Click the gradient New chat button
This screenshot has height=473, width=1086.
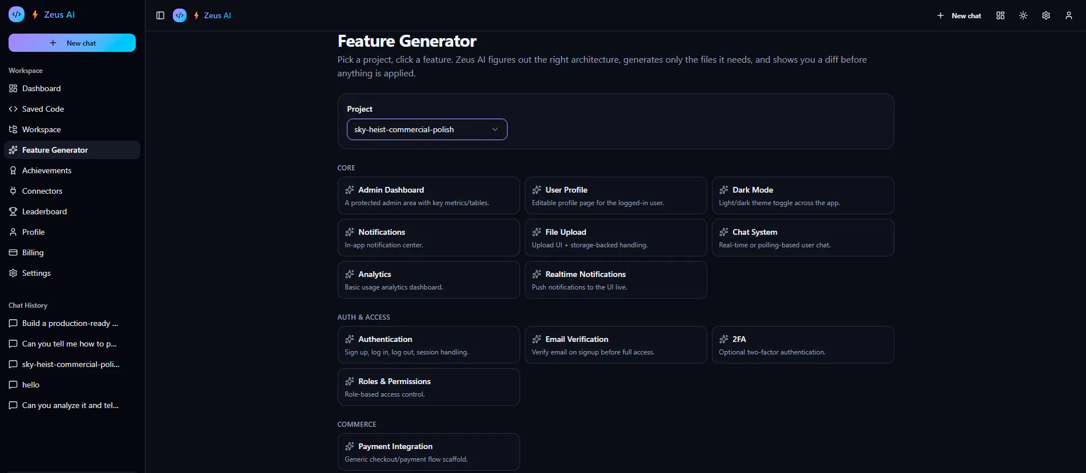point(72,43)
